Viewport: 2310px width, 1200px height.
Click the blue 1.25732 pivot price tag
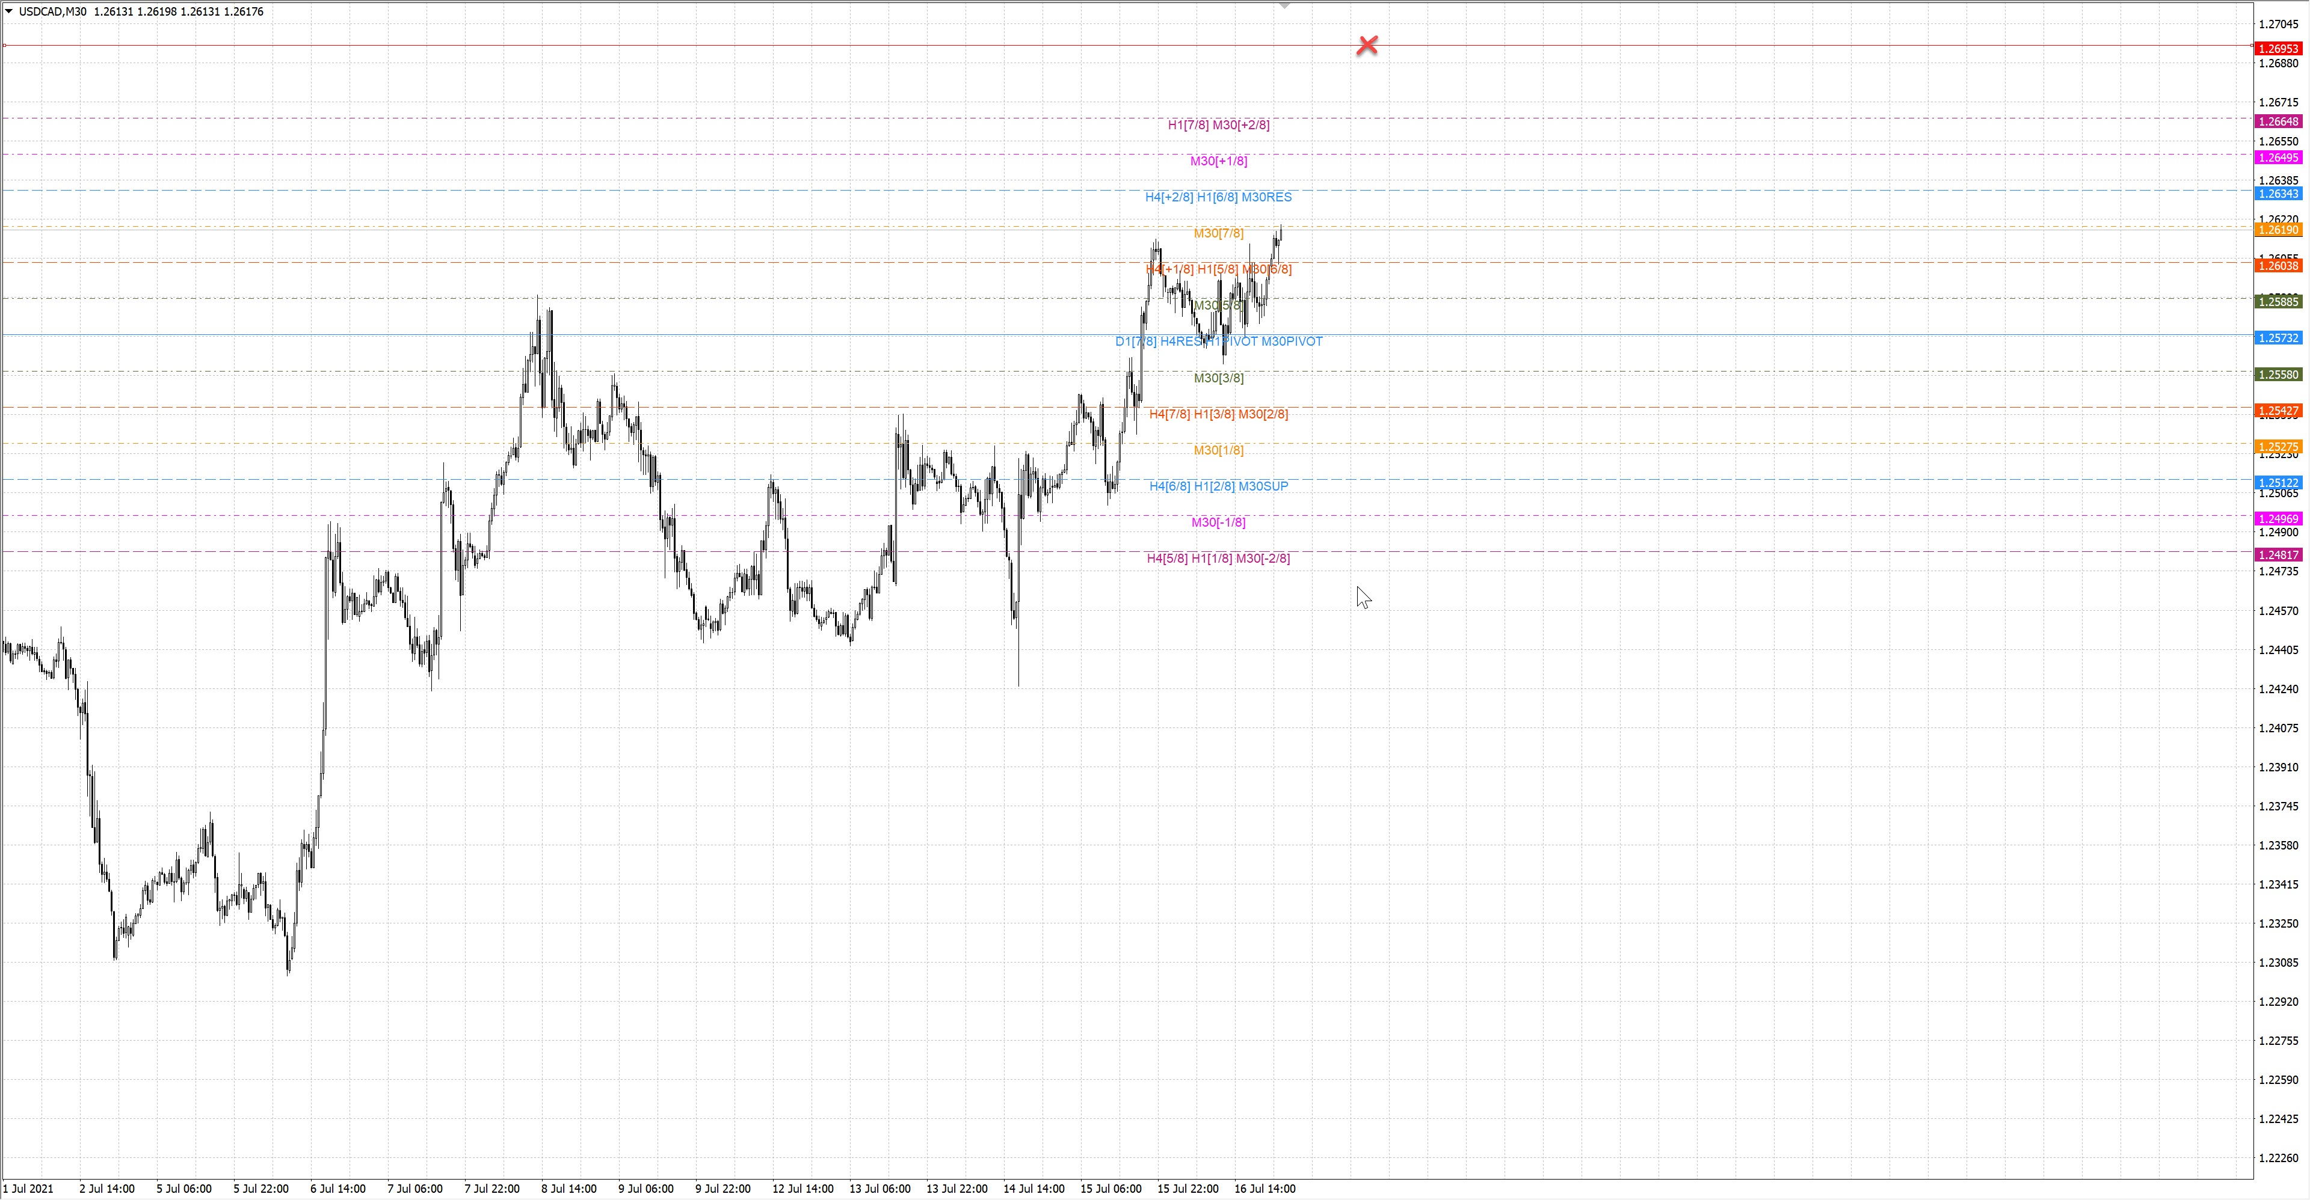pyautogui.click(x=2278, y=338)
